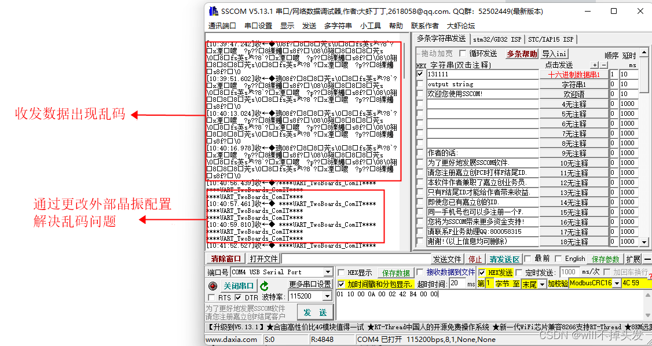The image size is (652, 346).
Task: Click the minus button above string buttons
Action: coord(604,65)
